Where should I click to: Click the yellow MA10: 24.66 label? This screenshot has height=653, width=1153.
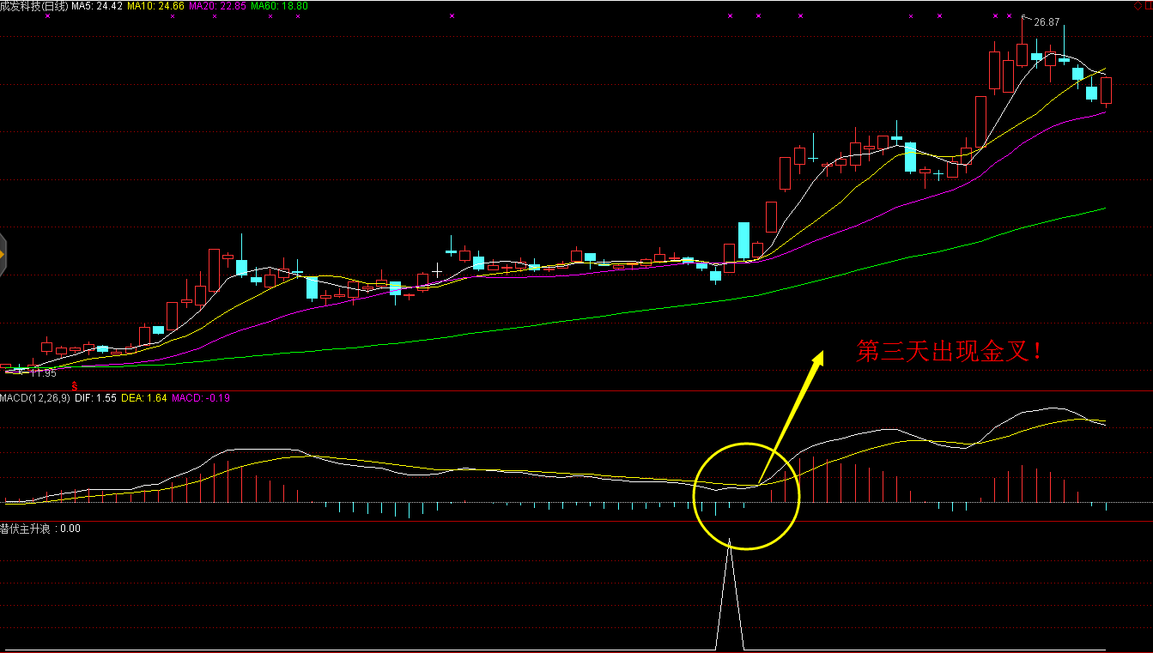pos(155,6)
